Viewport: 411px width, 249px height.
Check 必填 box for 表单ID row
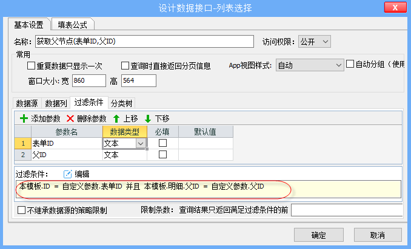coord(163,143)
